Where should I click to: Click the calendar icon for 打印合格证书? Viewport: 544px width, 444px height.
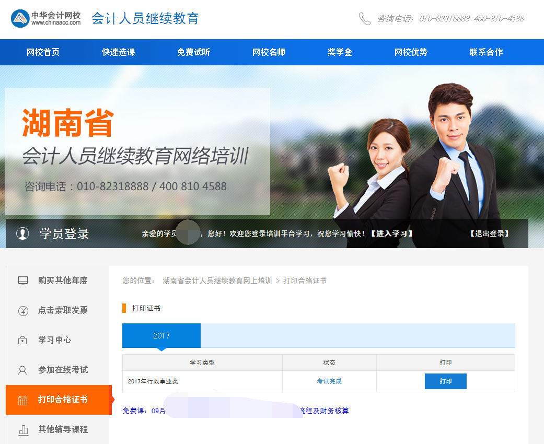tap(23, 400)
